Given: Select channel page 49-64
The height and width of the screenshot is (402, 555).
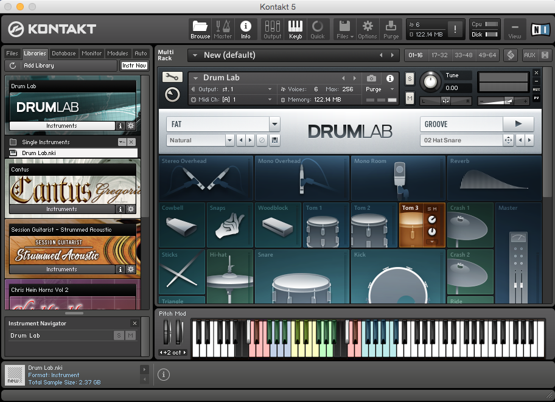Looking at the screenshot, I should pyautogui.click(x=487, y=55).
